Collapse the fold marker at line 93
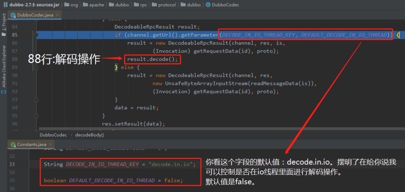 (x=36, y=99)
